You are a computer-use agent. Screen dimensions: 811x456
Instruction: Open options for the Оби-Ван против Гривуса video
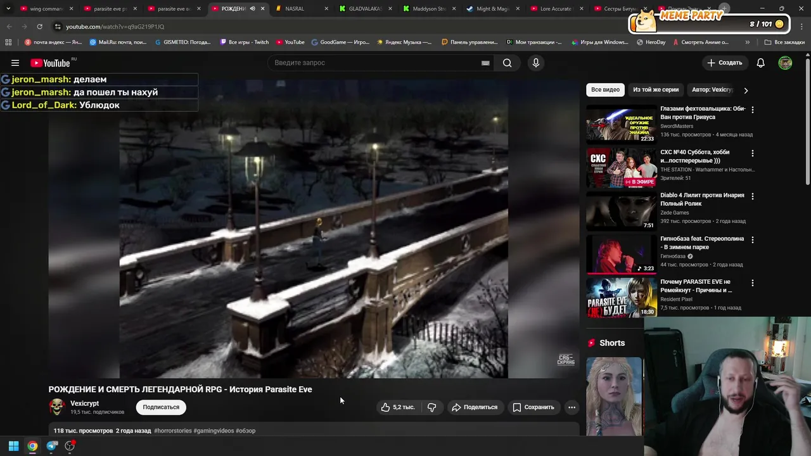(753, 110)
